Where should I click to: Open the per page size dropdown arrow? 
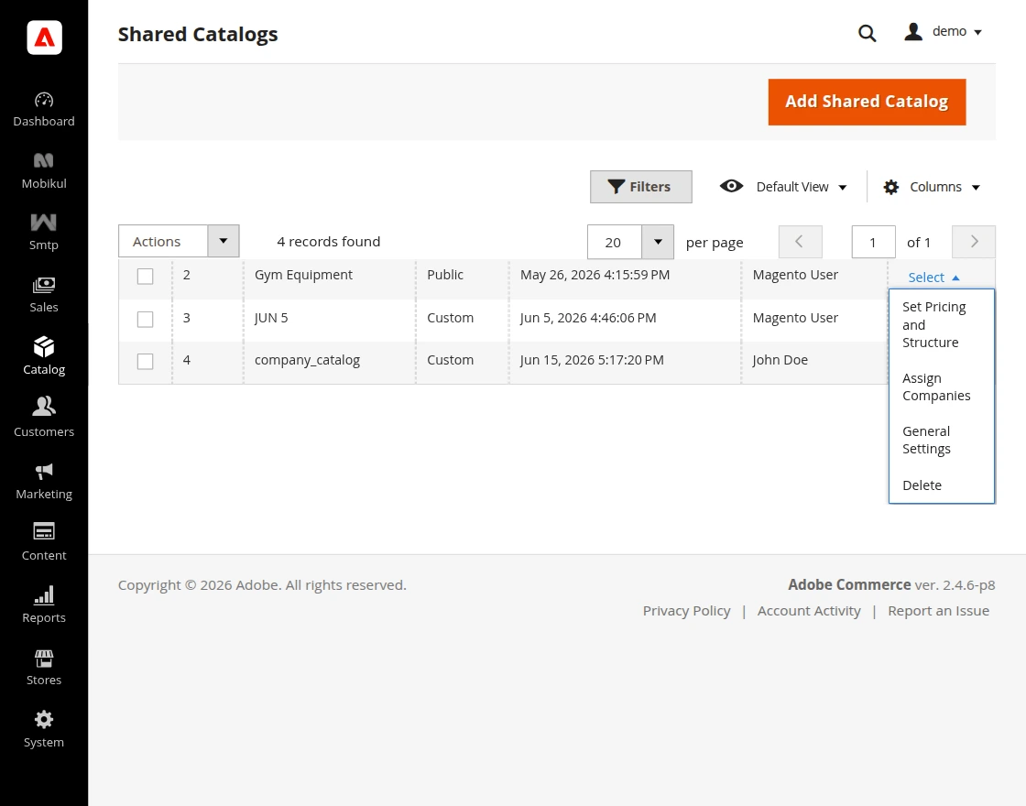[x=658, y=242]
